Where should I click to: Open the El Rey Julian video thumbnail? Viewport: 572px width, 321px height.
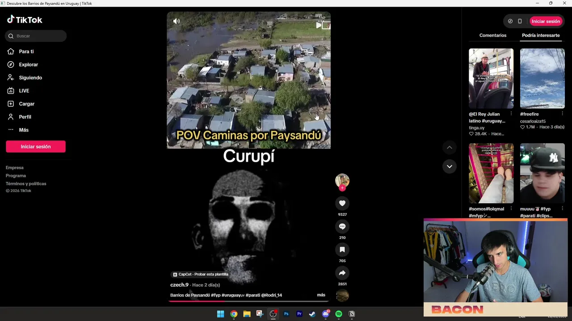(491, 78)
